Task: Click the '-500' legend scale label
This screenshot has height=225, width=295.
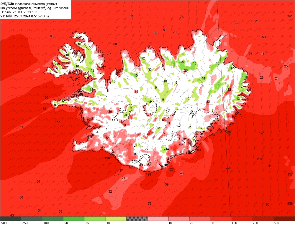Action: click(x=3, y=223)
